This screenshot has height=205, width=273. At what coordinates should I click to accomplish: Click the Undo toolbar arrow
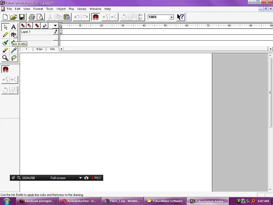77,17
